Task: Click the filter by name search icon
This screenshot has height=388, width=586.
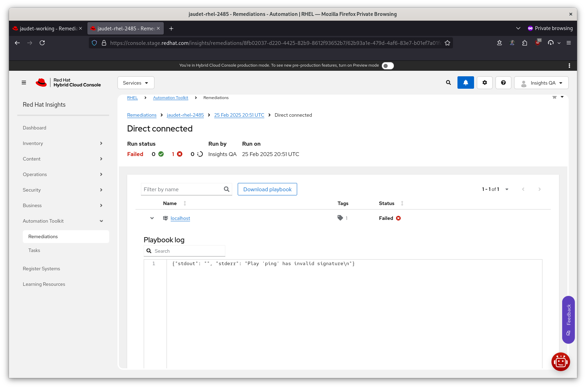Action: [227, 189]
